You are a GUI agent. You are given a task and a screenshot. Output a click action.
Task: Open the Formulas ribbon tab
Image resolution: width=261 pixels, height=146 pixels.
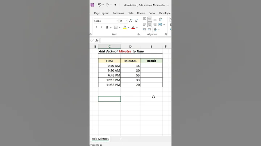point(118,13)
